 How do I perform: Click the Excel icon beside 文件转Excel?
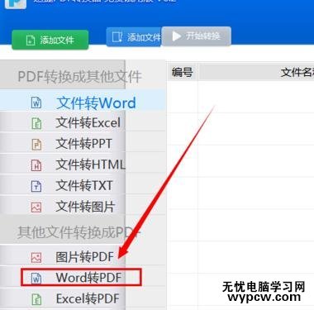tap(36, 123)
